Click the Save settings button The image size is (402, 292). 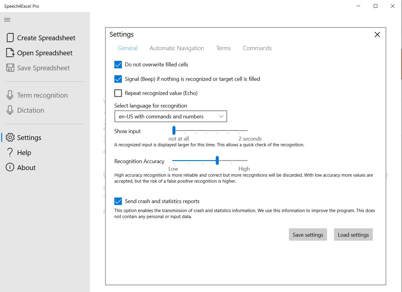click(x=308, y=235)
